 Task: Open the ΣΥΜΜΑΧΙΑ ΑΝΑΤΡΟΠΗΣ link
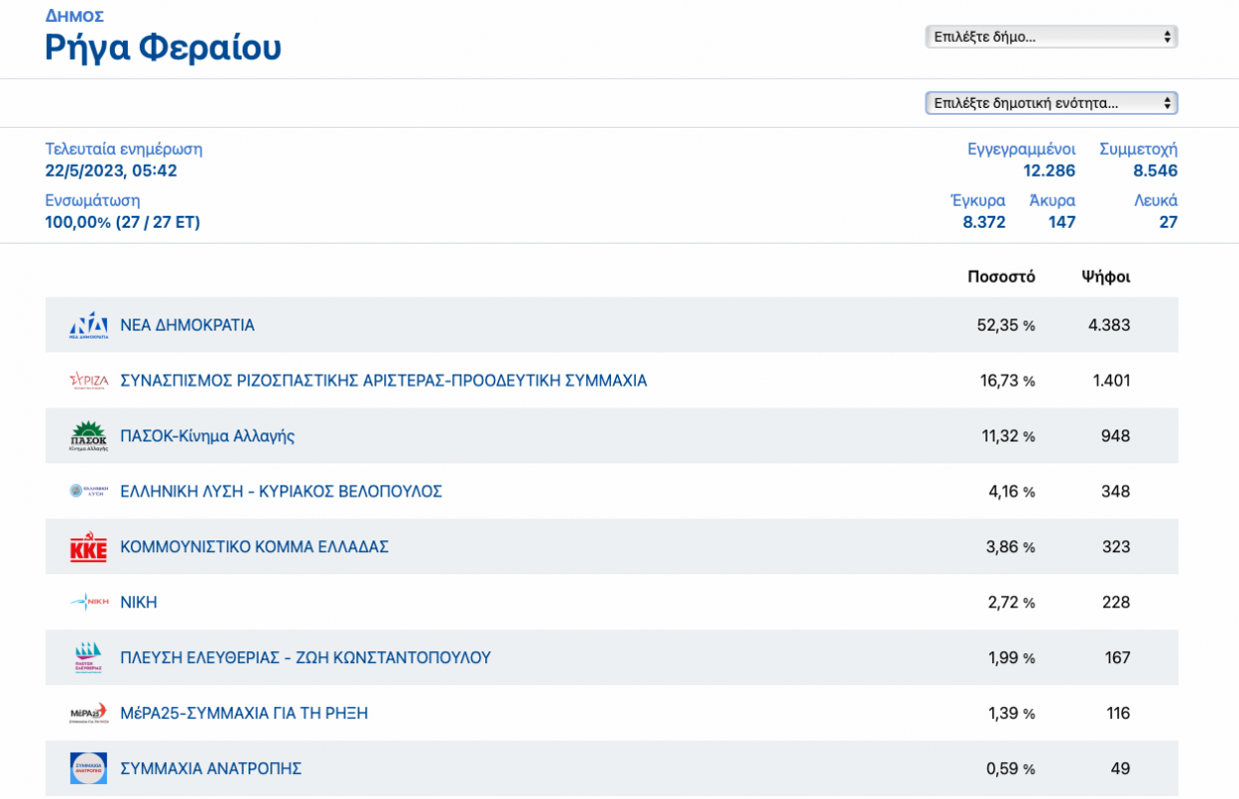pos(211,768)
